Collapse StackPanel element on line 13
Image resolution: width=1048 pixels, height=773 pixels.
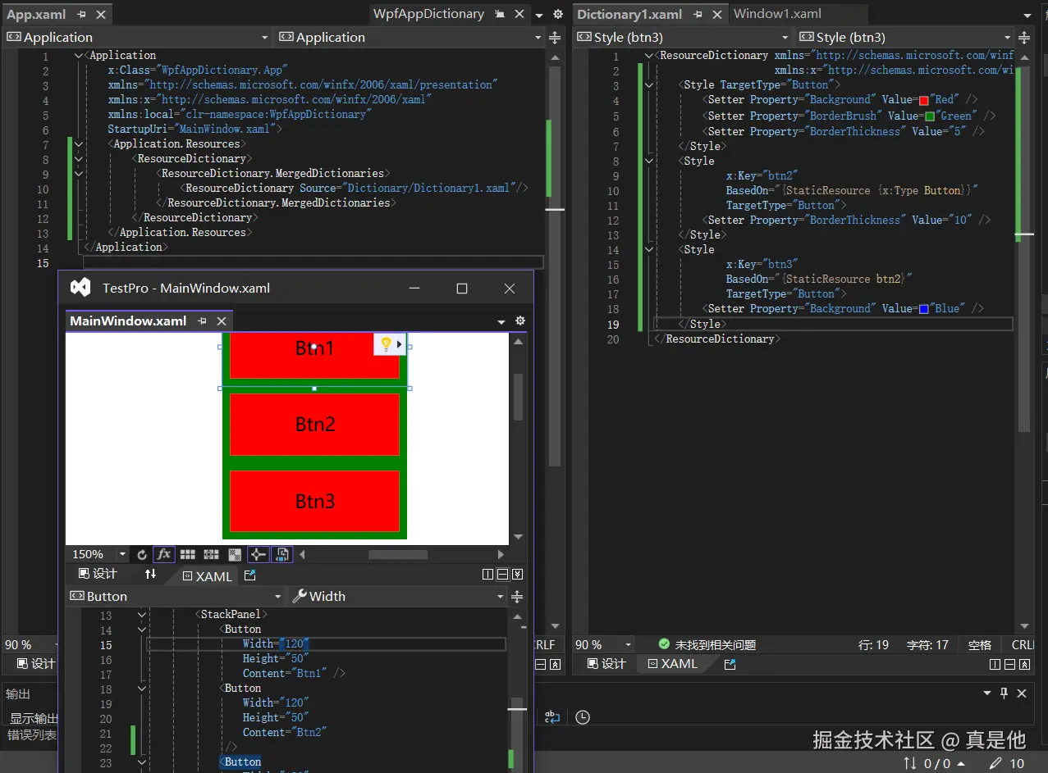point(142,615)
